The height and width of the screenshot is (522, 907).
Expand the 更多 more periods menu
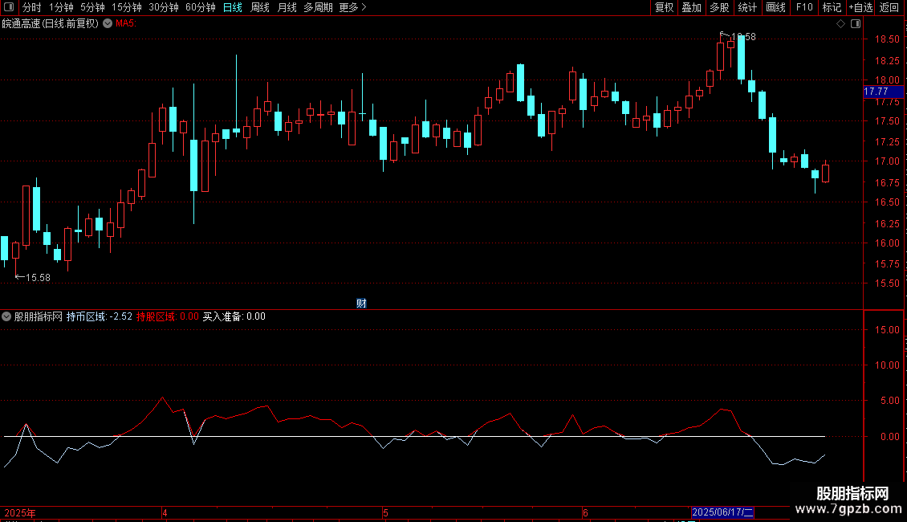(352, 7)
